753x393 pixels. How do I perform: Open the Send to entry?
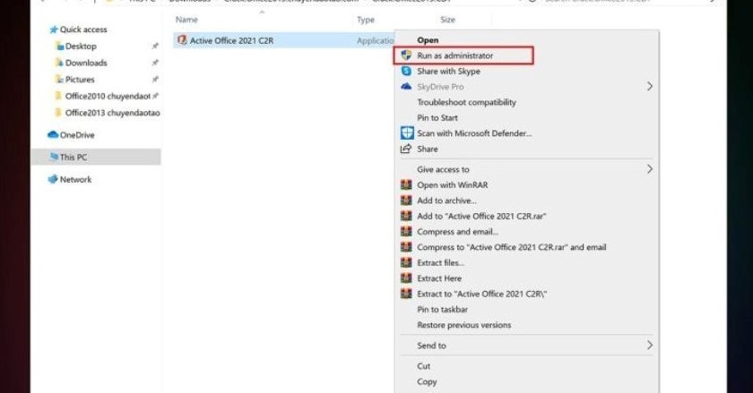(x=431, y=346)
